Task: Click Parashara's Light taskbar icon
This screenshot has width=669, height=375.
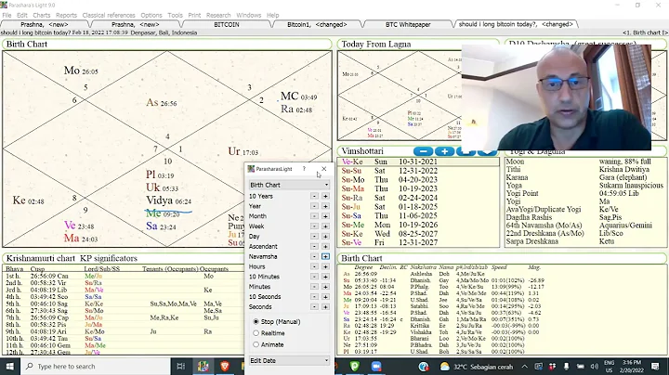Action: (203, 367)
